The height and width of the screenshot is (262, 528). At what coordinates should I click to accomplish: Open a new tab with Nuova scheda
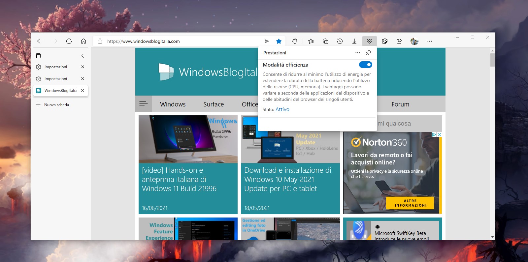click(x=53, y=104)
